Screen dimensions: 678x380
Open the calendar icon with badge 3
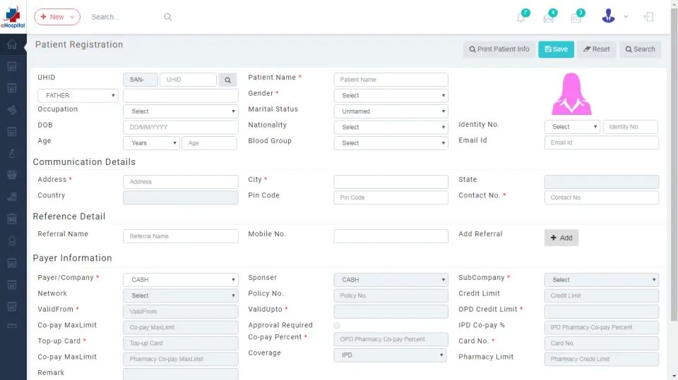tap(577, 16)
